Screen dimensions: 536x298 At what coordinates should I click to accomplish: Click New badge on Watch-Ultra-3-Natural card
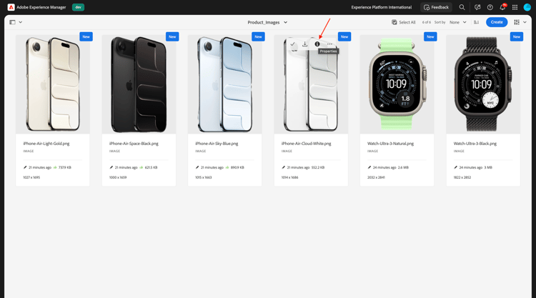coord(430,36)
